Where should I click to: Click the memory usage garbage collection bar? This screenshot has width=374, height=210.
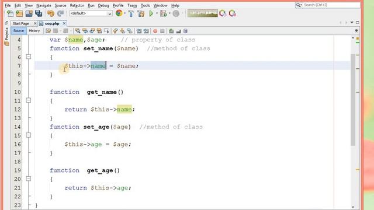[x=203, y=13]
